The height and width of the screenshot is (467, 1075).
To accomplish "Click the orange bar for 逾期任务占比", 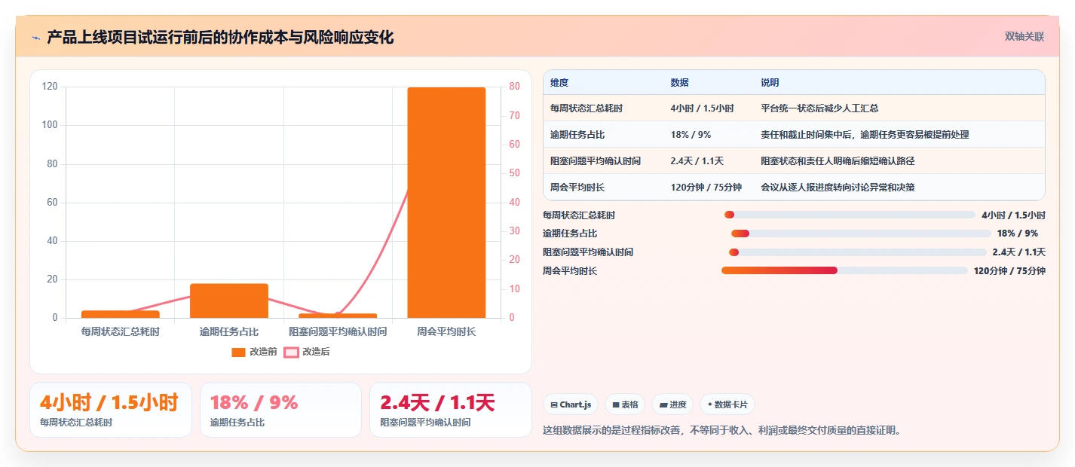I will (x=229, y=301).
